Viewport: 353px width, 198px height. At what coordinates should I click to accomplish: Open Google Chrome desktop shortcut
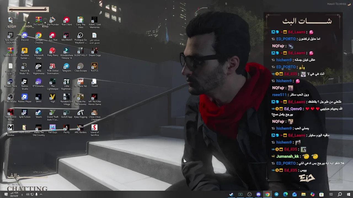(39, 38)
